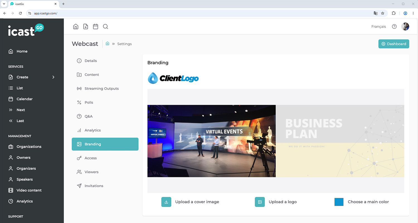Open the Chrome extensions puzzle icon

coord(394,13)
